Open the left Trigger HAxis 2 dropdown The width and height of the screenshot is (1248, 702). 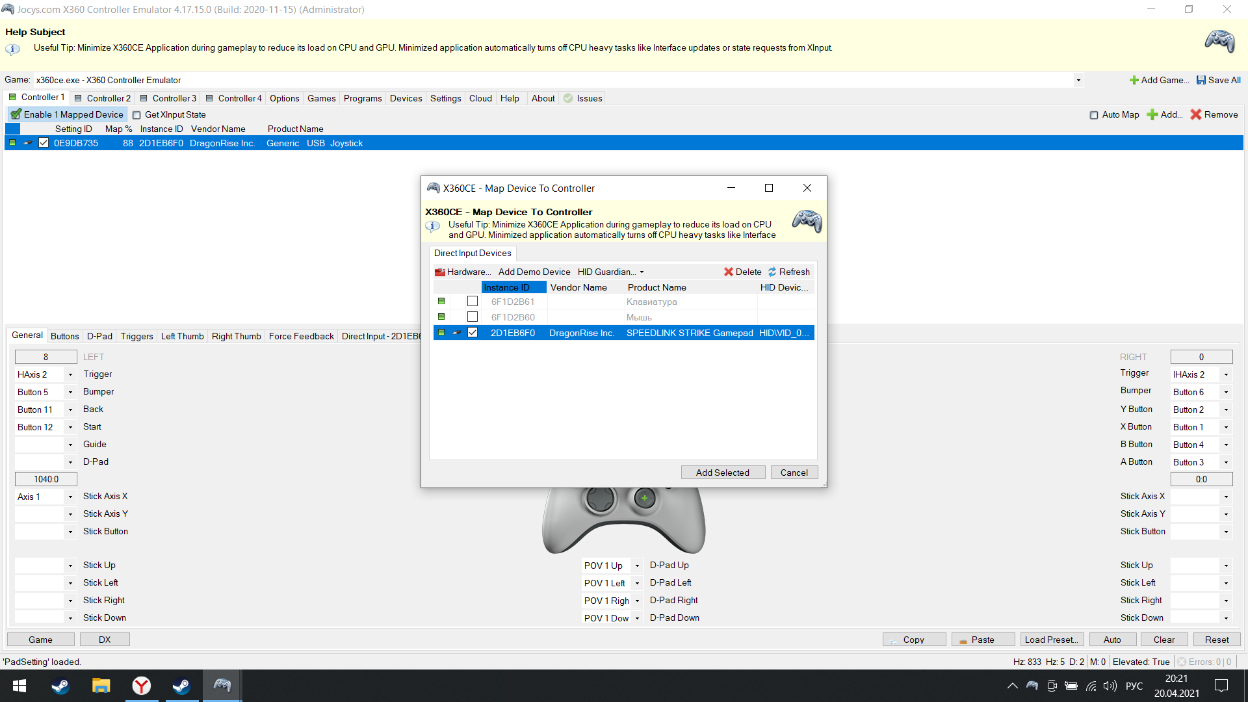(x=70, y=374)
